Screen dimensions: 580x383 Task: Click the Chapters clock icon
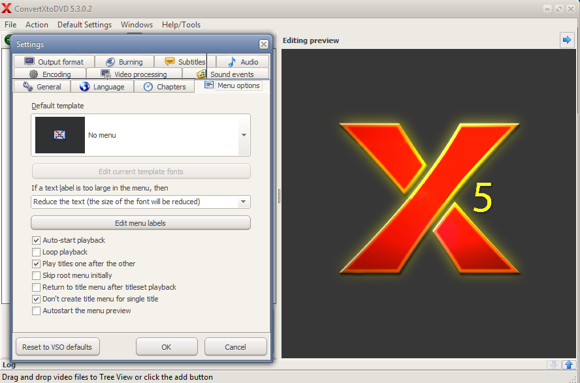click(x=148, y=86)
